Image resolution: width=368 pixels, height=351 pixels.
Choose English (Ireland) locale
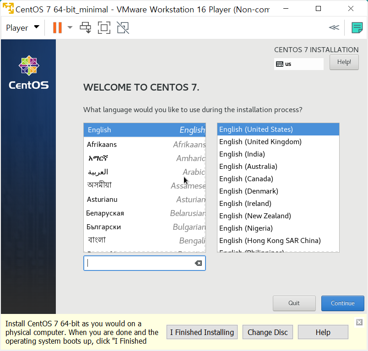pos(278,204)
